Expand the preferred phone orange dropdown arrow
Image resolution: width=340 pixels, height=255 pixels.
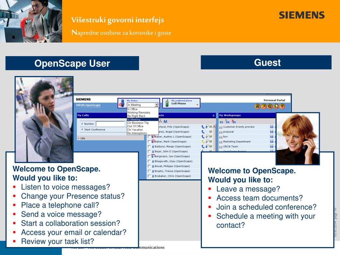tap(197, 105)
